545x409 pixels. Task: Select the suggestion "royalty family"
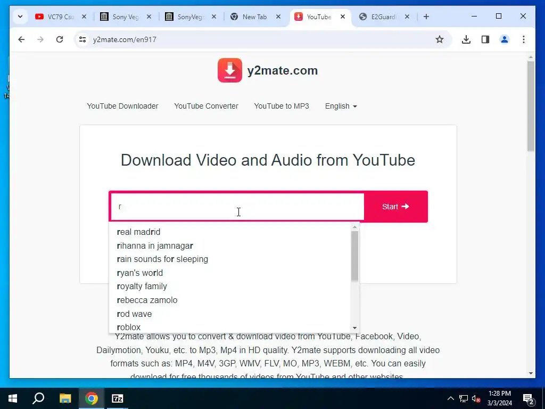pos(142,286)
